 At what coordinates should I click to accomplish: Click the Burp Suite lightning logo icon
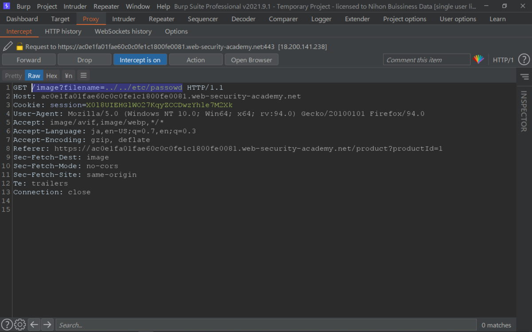tap(7, 6)
